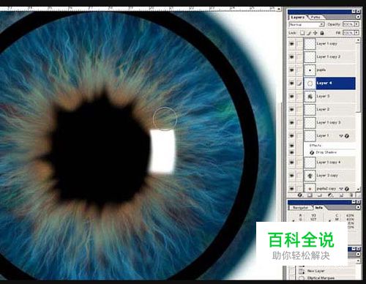
Task: Hide the Layer 1 copy 4 layer
Action: (291, 162)
